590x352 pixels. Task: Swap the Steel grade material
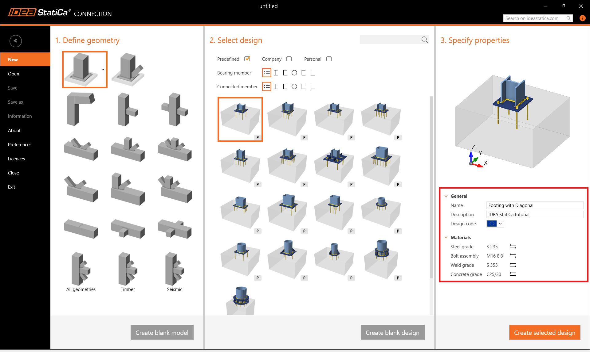[x=513, y=247]
